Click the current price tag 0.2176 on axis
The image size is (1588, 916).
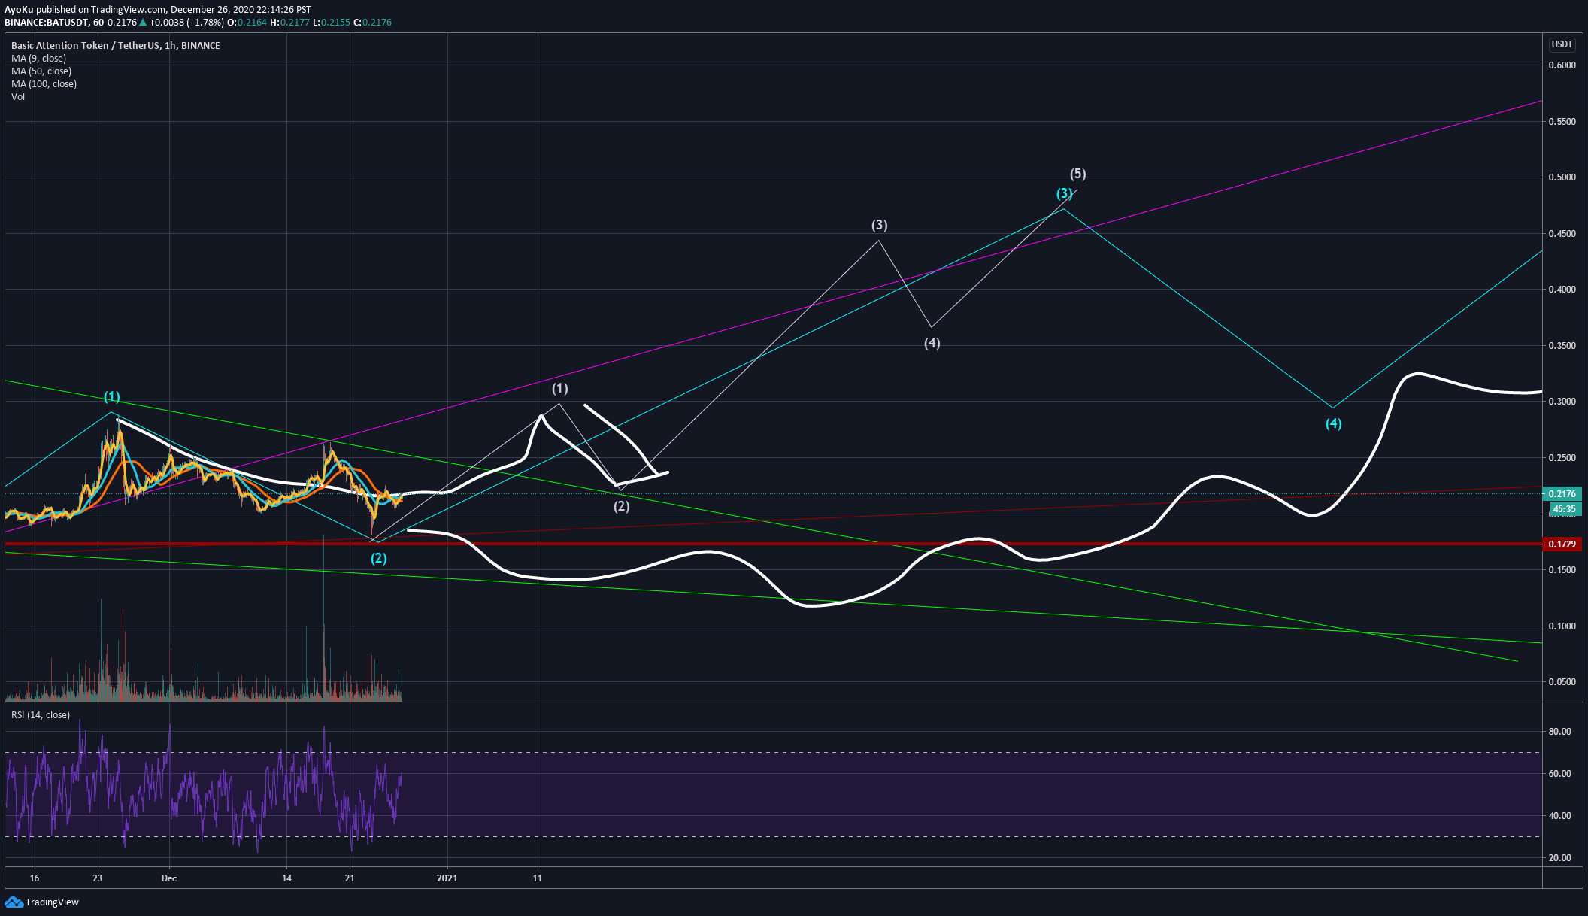(x=1562, y=494)
